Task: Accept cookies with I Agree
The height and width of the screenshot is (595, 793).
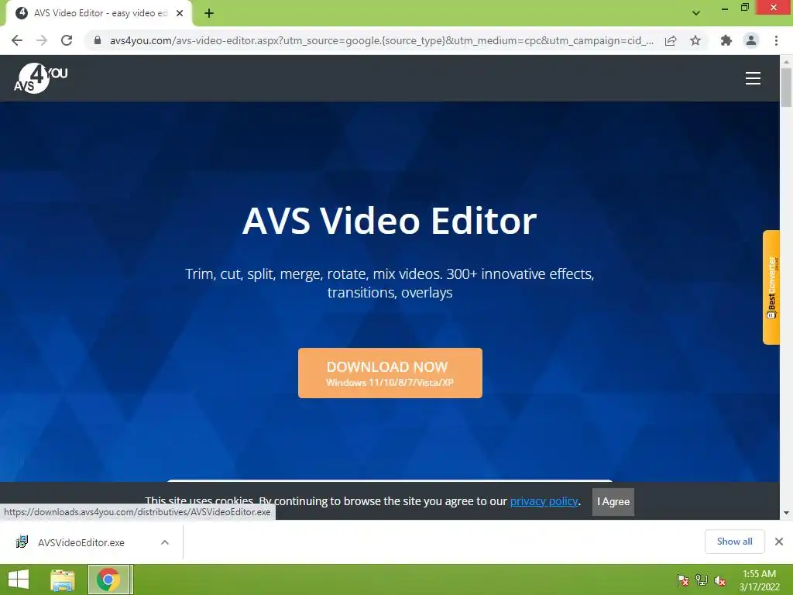Action: coord(613,501)
